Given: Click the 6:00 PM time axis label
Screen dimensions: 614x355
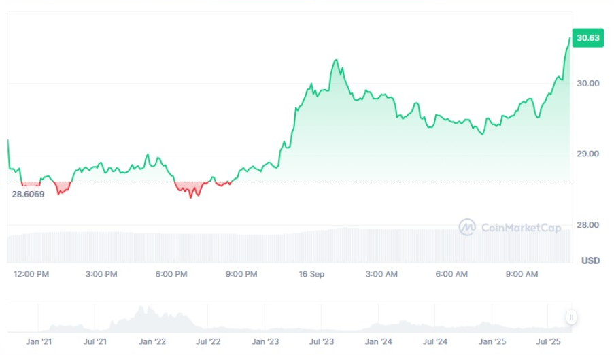Looking at the screenshot, I should [x=171, y=274].
